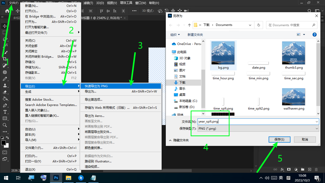Click the delete layer trash icon
Screen dimensions: 325x183
[316, 170]
